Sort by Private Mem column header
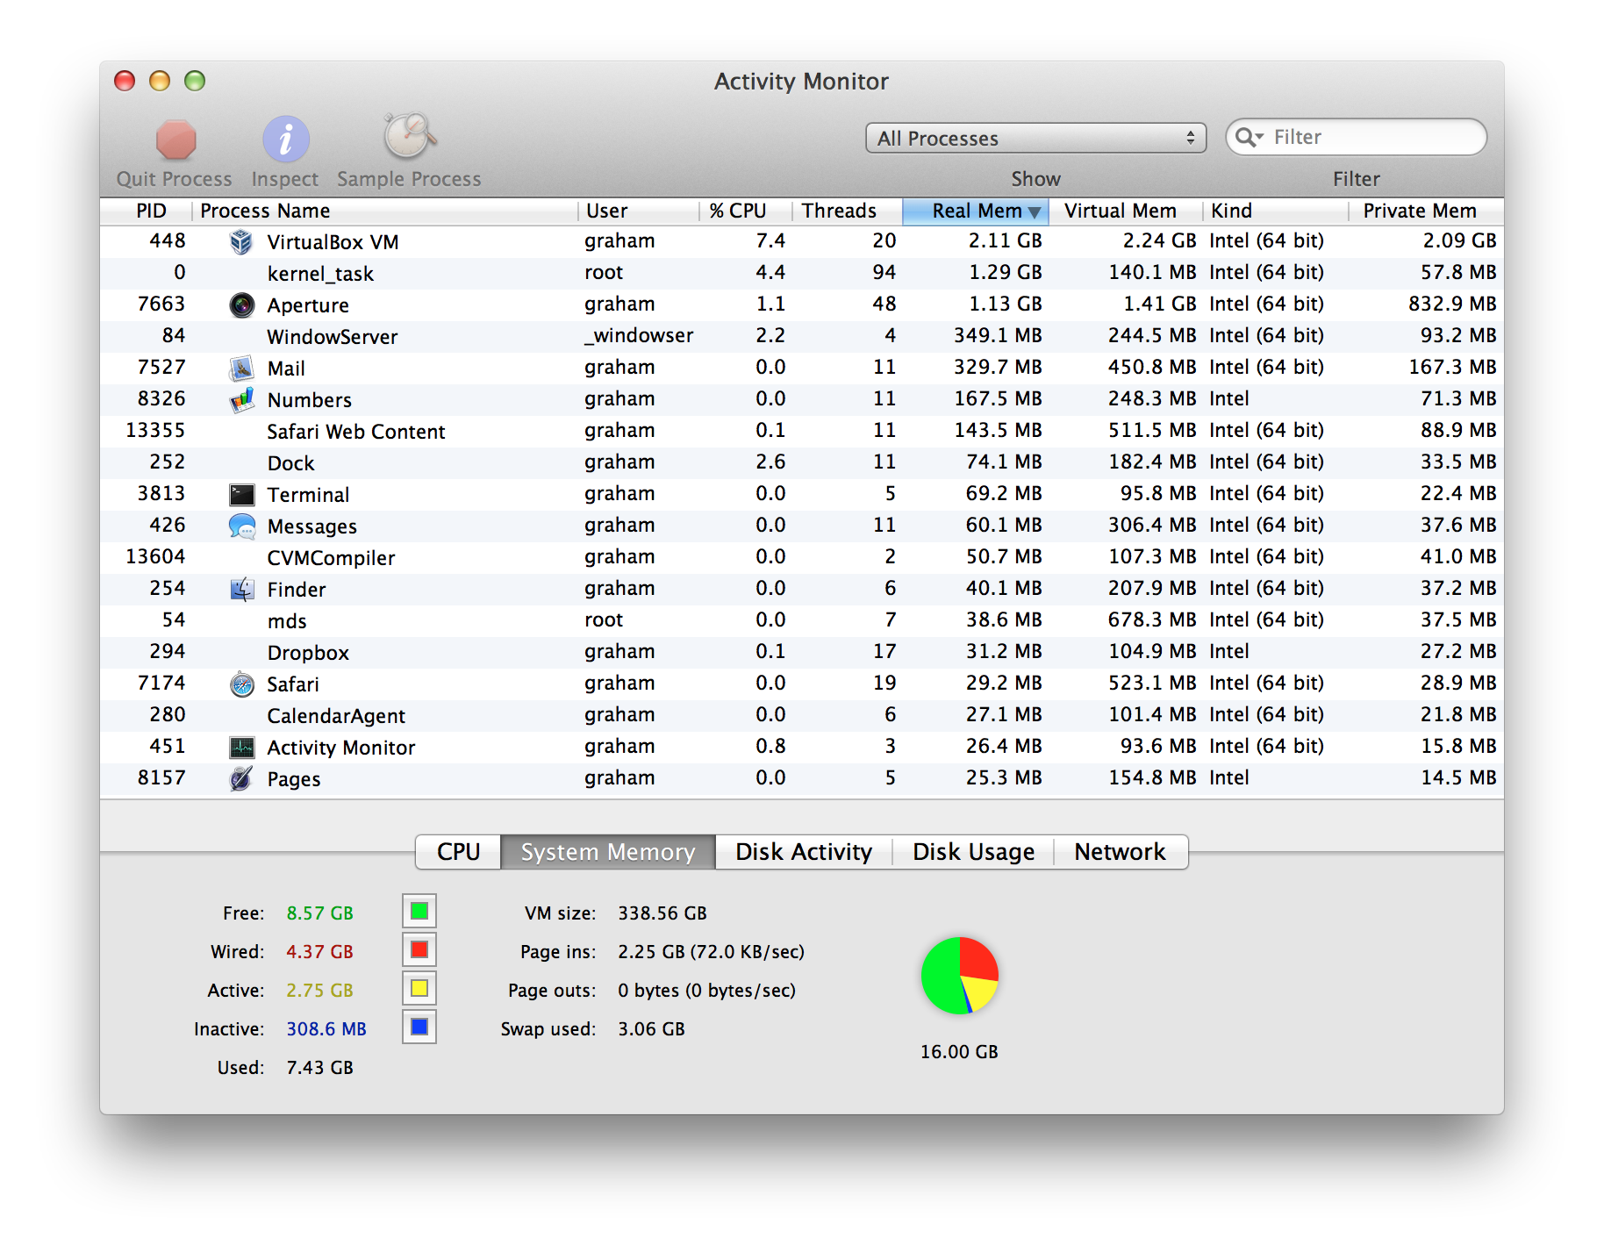The image size is (1604, 1253). [x=1426, y=211]
